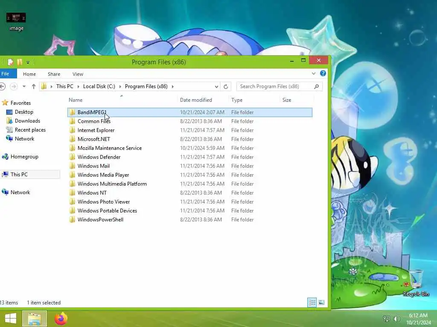Switch to Details view icon

click(x=312, y=302)
